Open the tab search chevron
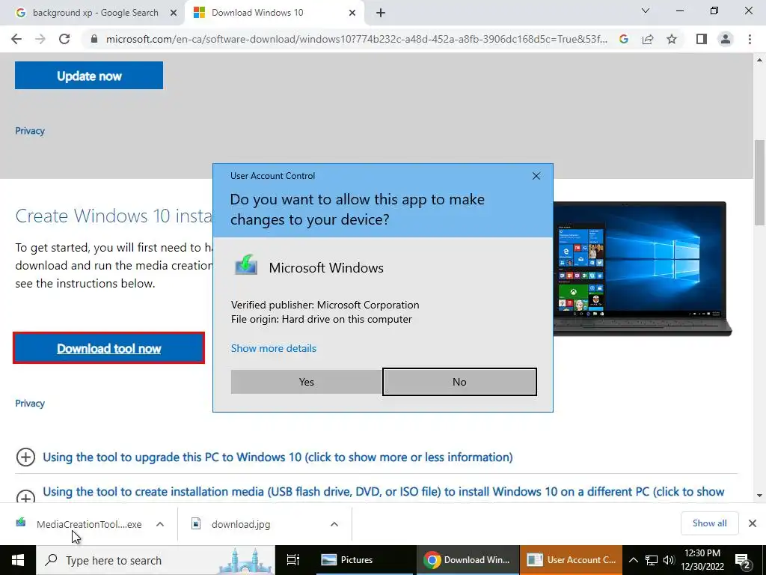766x575 pixels. click(646, 10)
